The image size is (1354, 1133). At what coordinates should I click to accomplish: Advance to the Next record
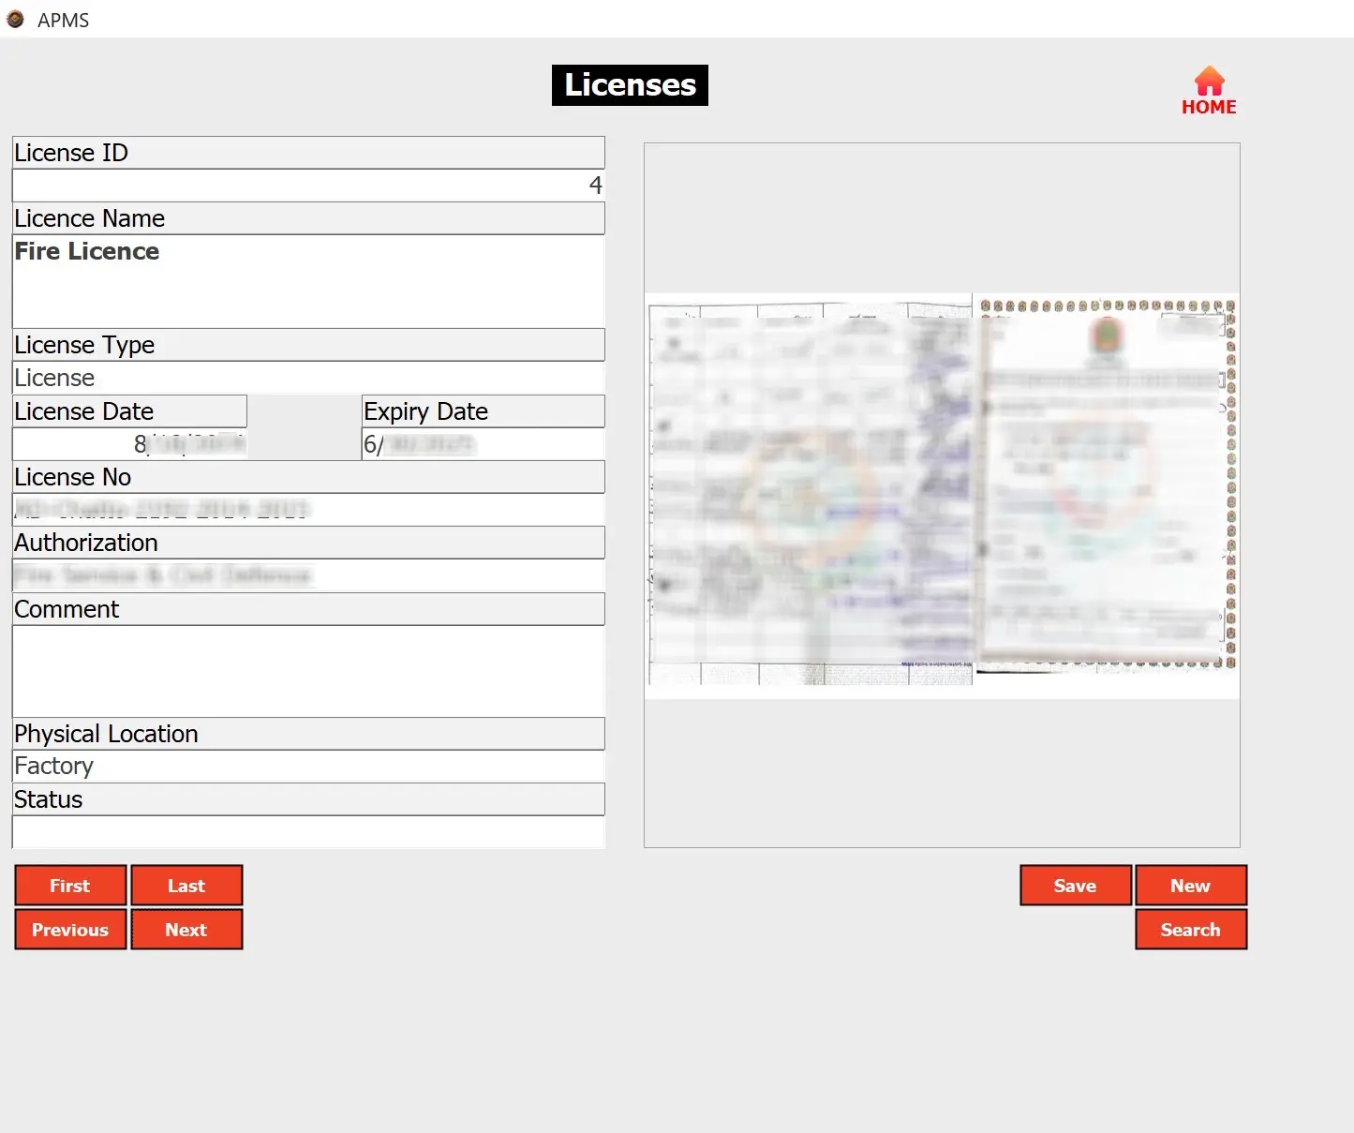pos(186,930)
